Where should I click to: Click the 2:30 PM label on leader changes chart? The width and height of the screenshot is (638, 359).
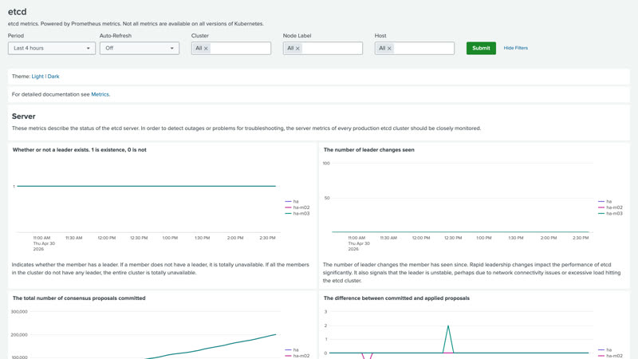[581, 238]
